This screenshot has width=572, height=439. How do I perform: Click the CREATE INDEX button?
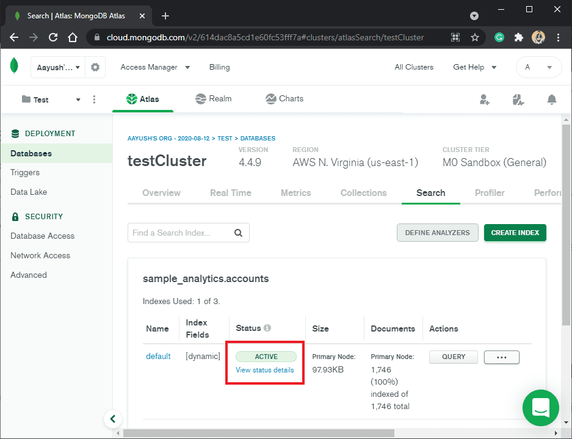(515, 233)
